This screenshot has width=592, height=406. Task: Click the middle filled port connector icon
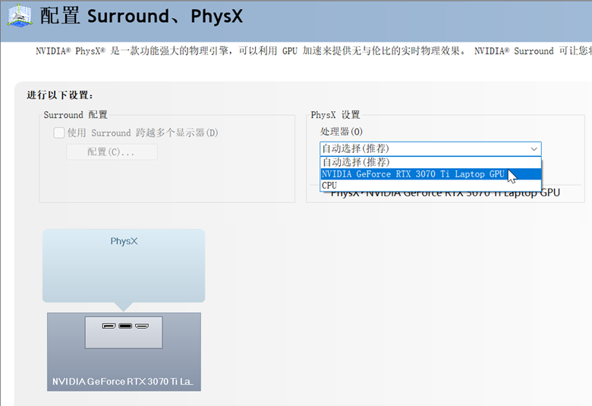coord(125,326)
